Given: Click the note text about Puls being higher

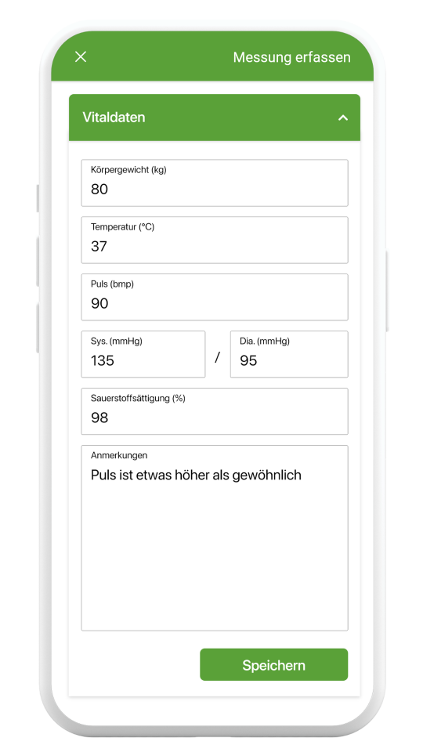Looking at the screenshot, I should 196,475.
